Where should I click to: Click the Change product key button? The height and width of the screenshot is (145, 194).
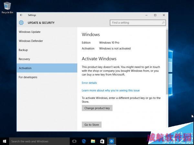point(97,108)
